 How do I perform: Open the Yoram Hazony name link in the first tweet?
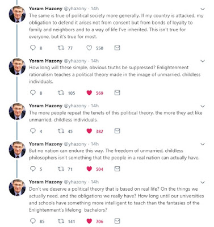pos(45,9)
